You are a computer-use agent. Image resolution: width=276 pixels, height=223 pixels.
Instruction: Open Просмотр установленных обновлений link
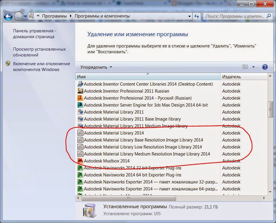(39, 52)
